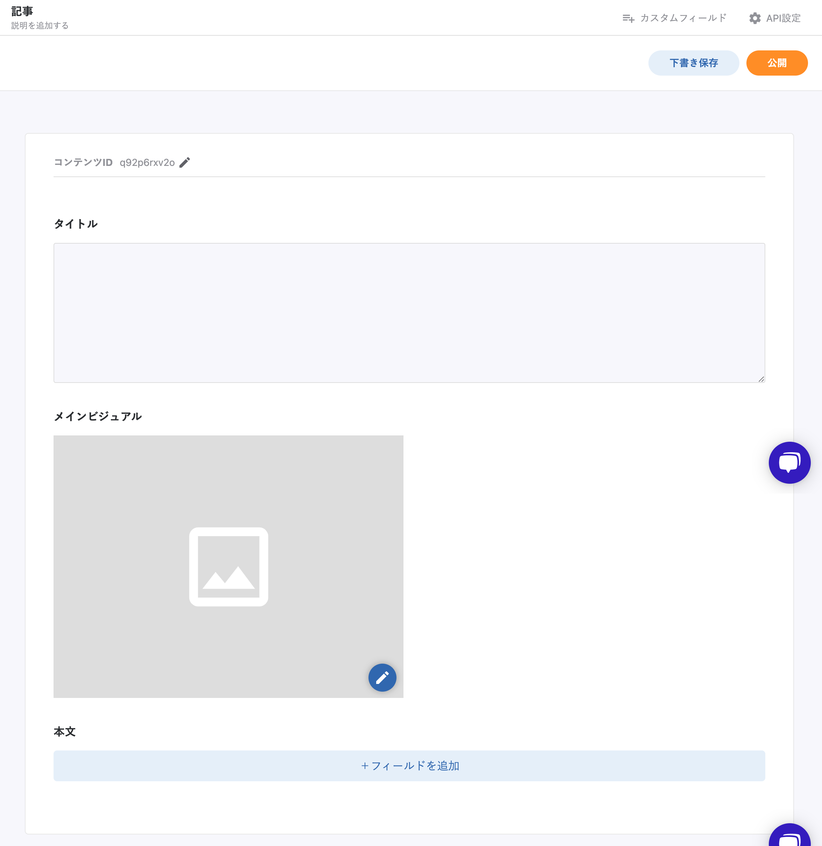Image resolution: width=822 pixels, height=846 pixels.
Task: Click 説明を追加する link
Action: [x=40, y=26]
